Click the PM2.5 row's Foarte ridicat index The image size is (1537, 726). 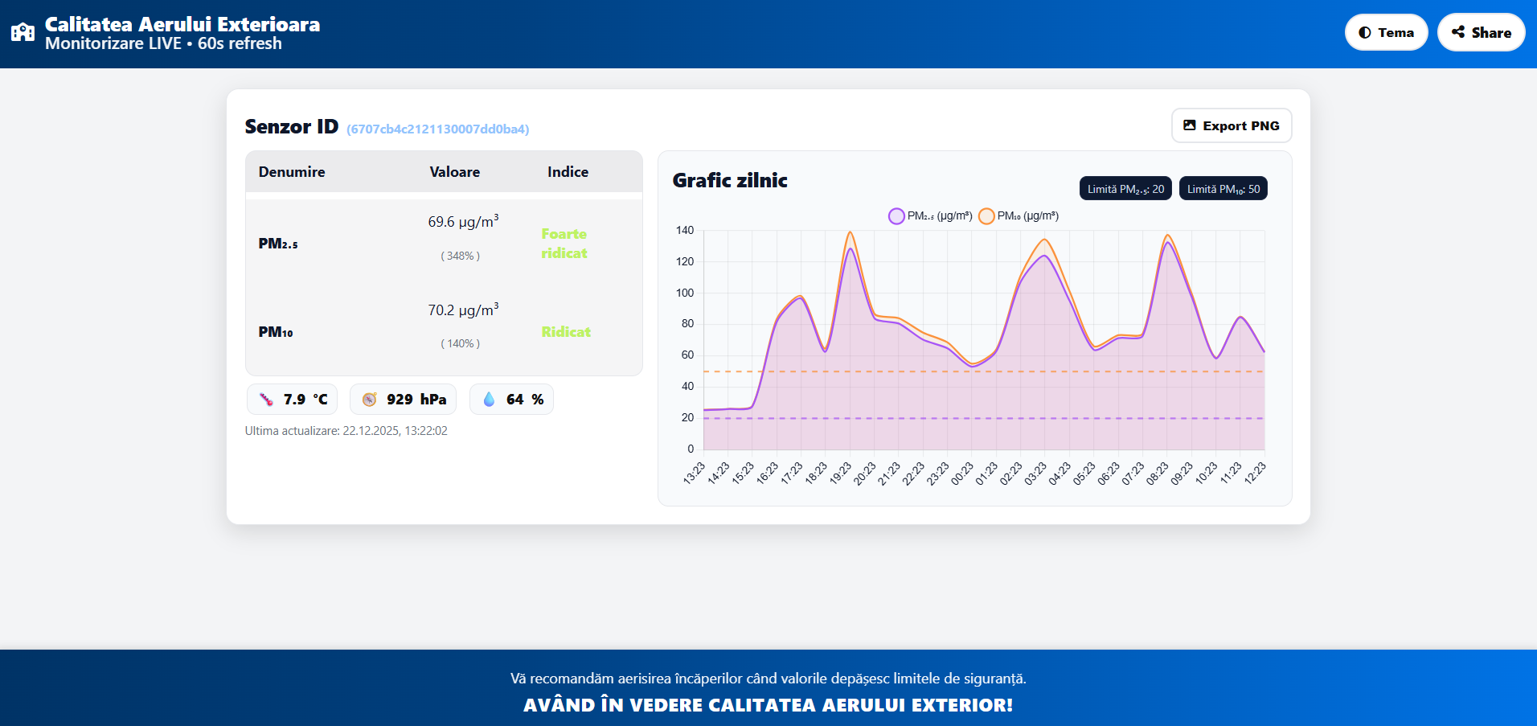(x=564, y=244)
